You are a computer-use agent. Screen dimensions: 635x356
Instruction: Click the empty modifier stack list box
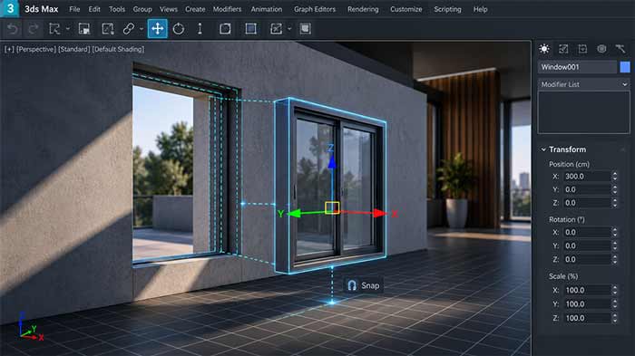(x=584, y=112)
